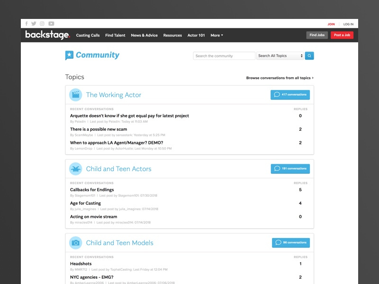Click the LOG IN link
The height and width of the screenshot is (284, 379).
coord(348,24)
